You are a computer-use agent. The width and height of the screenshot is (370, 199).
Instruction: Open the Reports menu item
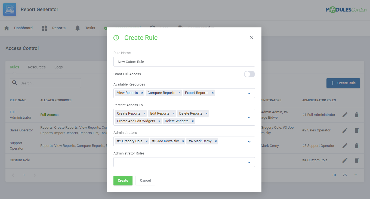pos(59,28)
